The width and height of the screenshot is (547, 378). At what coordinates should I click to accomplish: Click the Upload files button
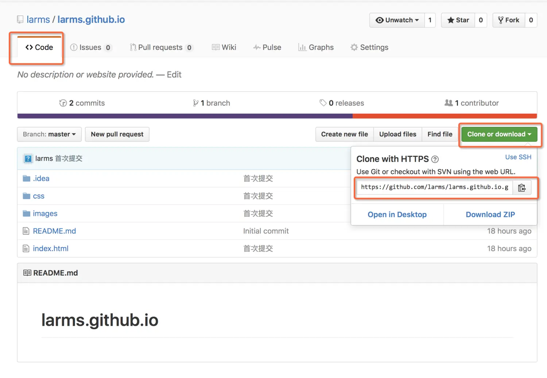click(398, 134)
